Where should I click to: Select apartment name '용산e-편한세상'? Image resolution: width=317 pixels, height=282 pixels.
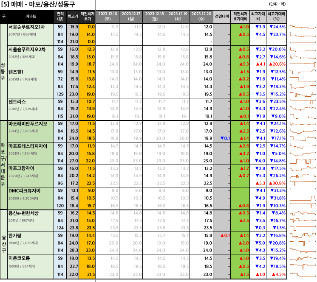pos(23,213)
